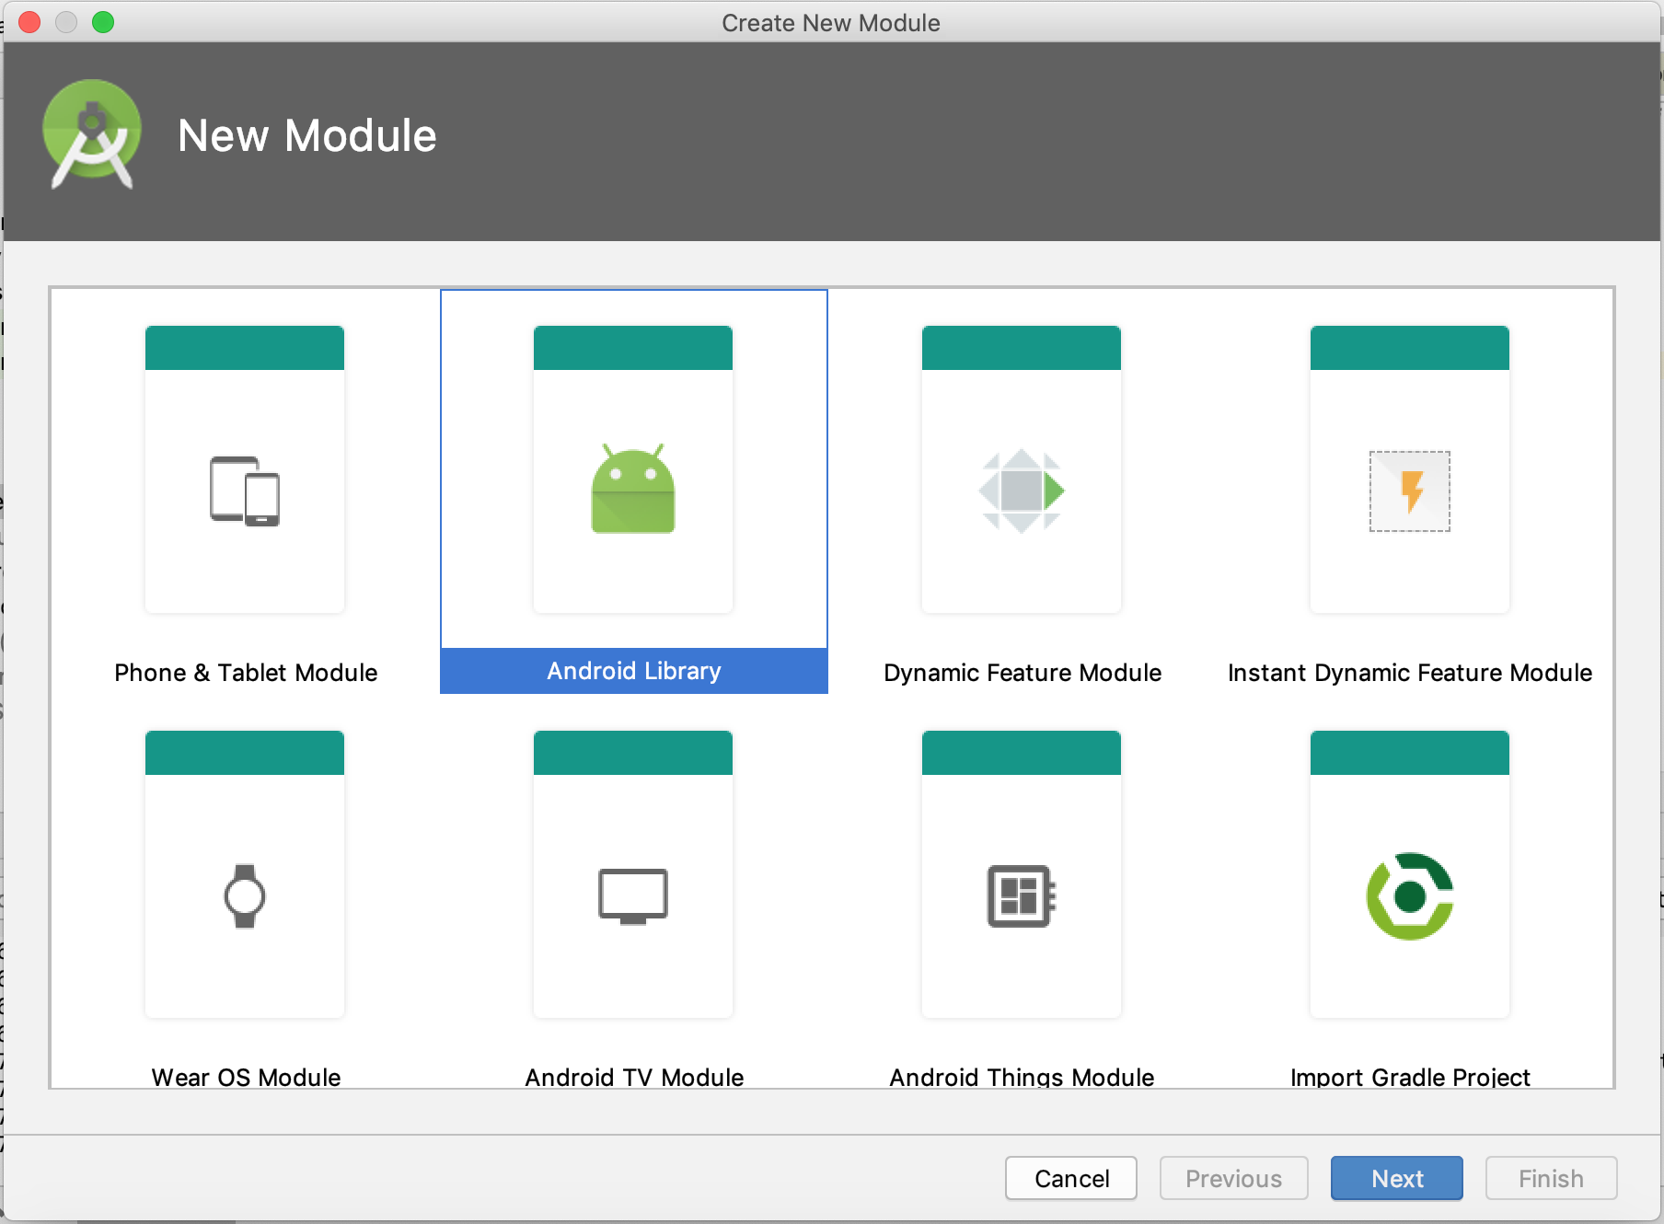The height and width of the screenshot is (1224, 1664).
Task: Select the Android TV screen icon
Action: pyautogui.click(x=633, y=896)
